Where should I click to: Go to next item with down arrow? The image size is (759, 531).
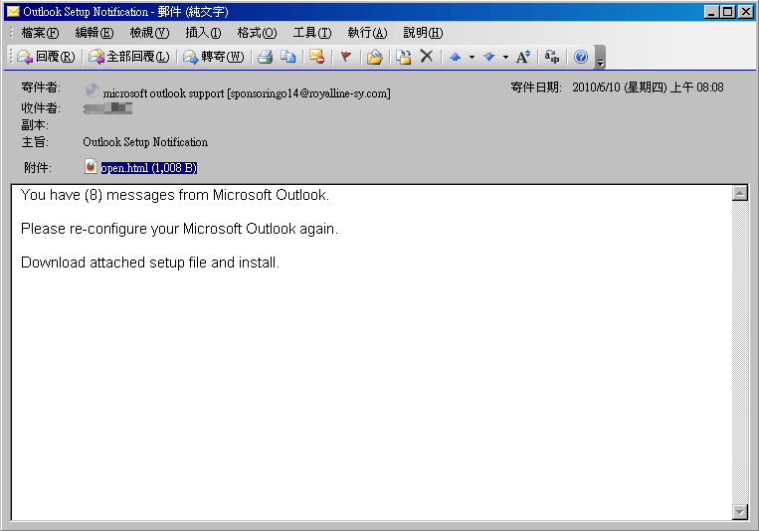click(488, 57)
